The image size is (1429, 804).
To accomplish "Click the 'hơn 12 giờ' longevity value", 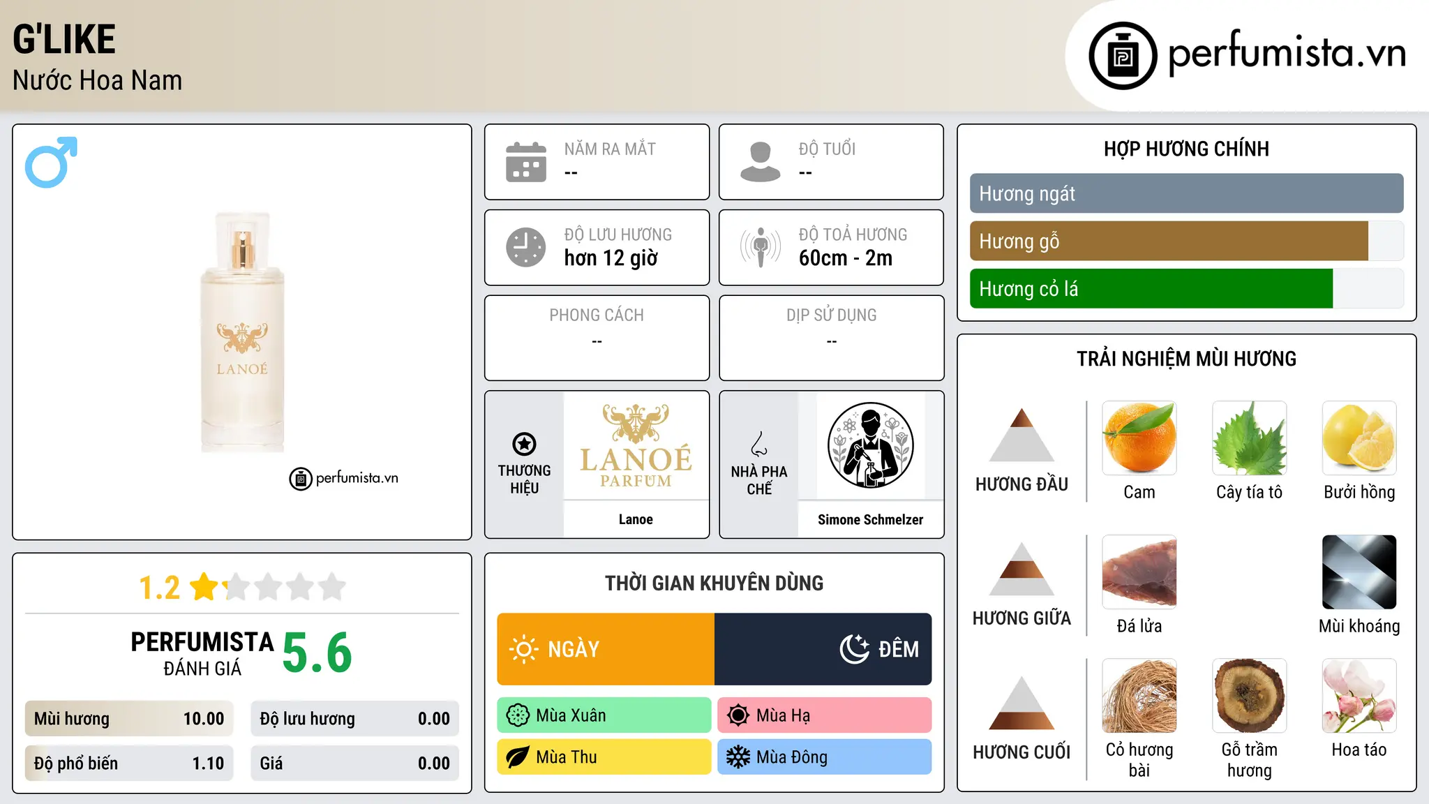I will [611, 258].
